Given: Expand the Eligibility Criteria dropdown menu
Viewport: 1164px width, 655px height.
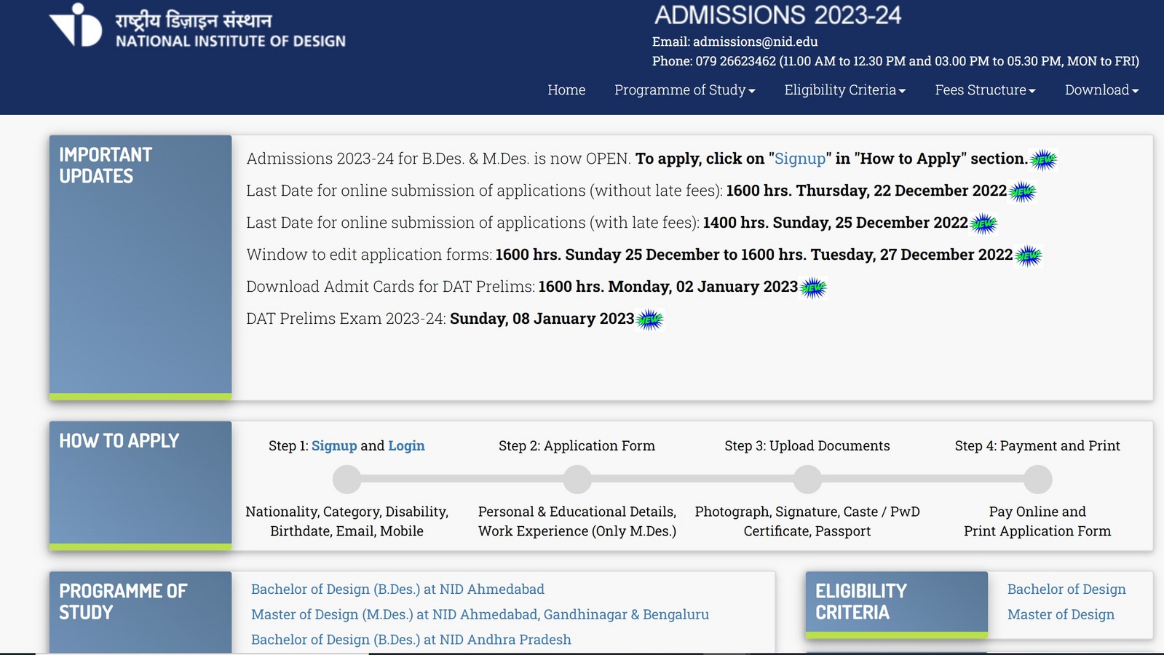Looking at the screenshot, I should (x=844, y=90).
